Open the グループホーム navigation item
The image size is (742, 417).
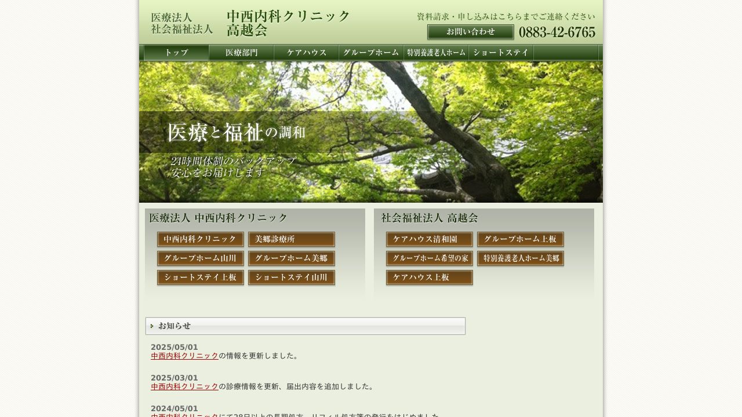[x=371, y=53]
